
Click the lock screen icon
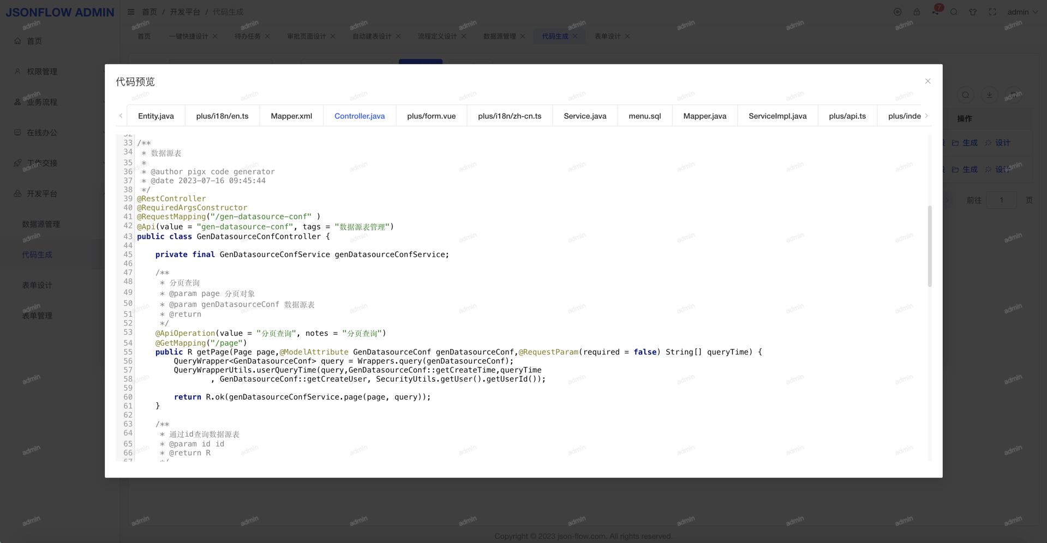(x=917, y=12)
